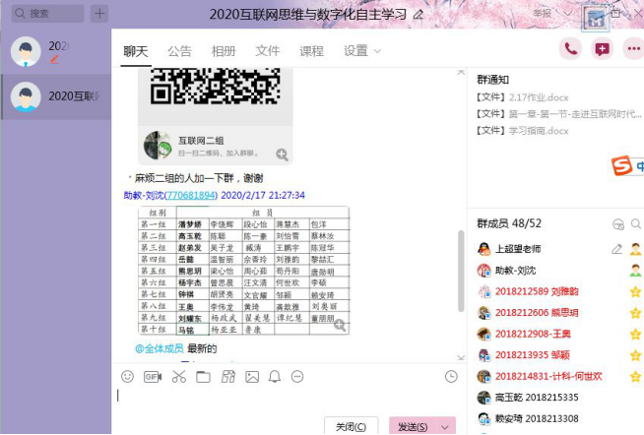Select the scissors screenshot tool
Viewport: 644px width, 435px height.
click(x=178, y=377)
